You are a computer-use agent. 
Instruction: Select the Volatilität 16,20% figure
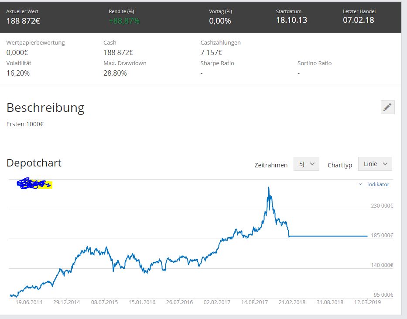[x=18, y=73]
